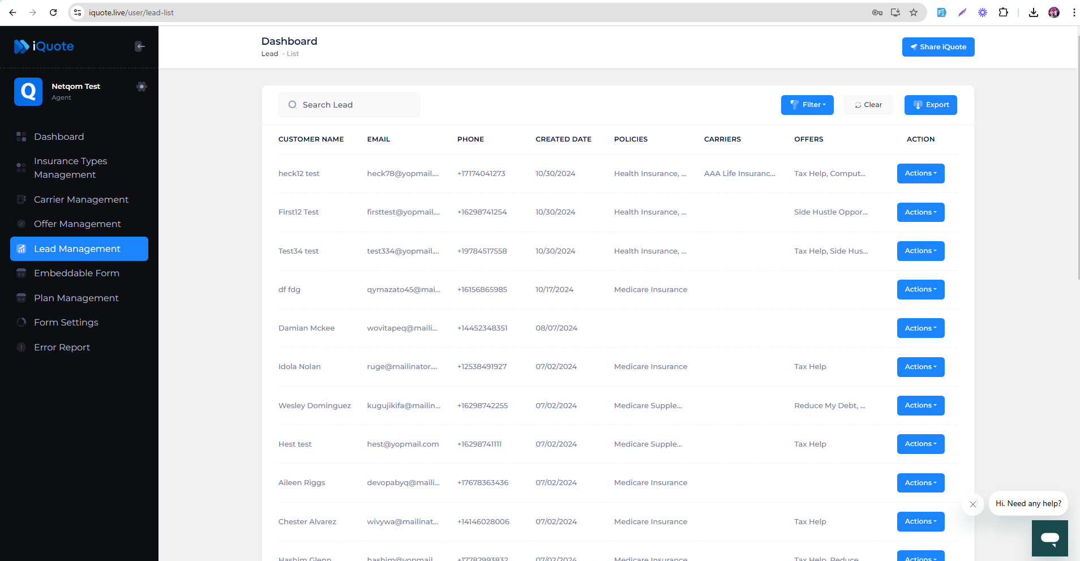Click the iQuote logo in sidebar
The width and height of the screenshot is (1080, 561).
point(44,46)
